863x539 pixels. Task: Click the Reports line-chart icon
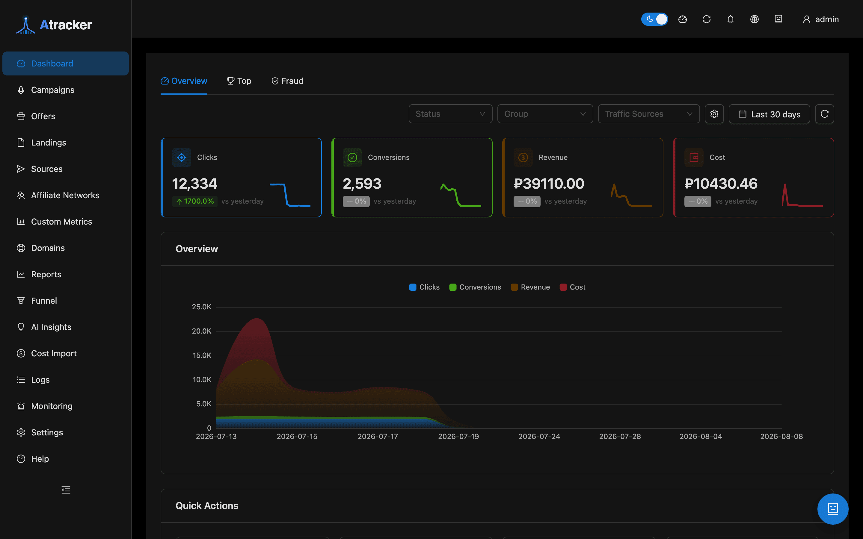21,275
